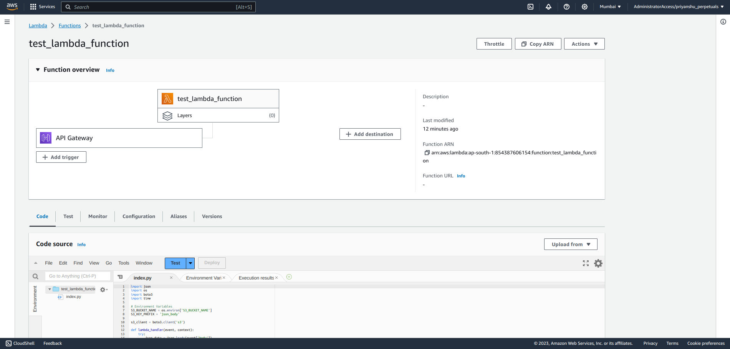730x349 pixels.
Task: Collapse the editor menu bar arrow
Action: click(x=36, y=263)
